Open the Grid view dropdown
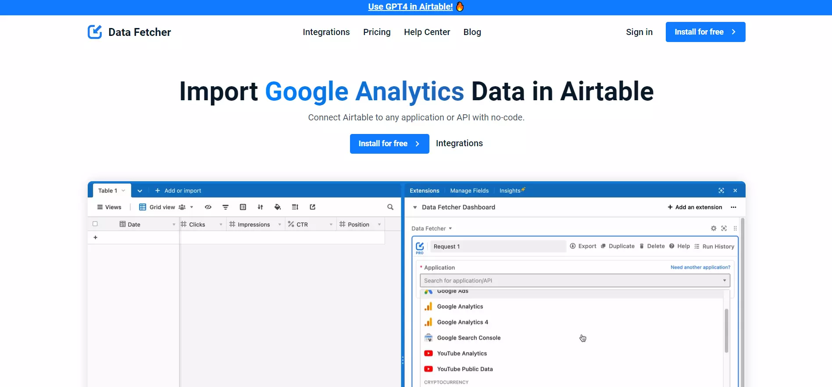This screenshot has height=387, width=832. click(166, 207)
